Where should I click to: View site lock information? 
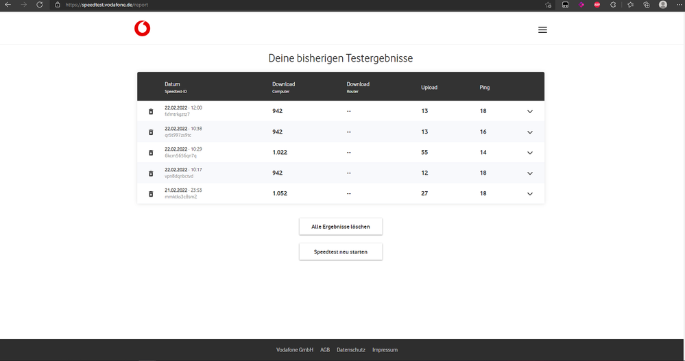click(57, 5)
